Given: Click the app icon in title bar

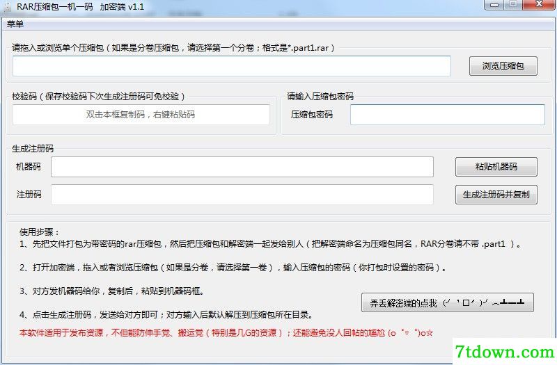Looking at the screenshot, I should click(8, 7).
